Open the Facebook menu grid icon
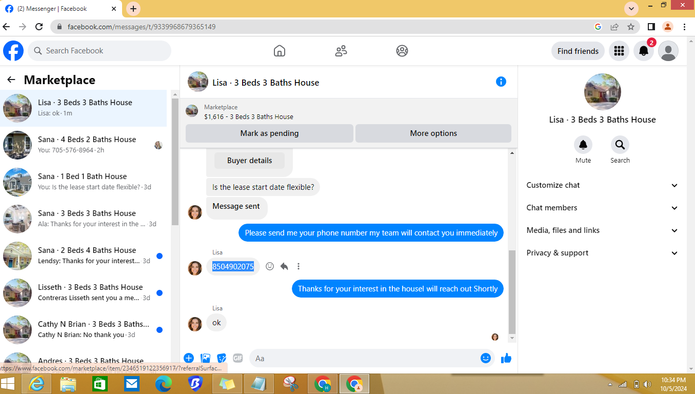 (x=619, y=51)
